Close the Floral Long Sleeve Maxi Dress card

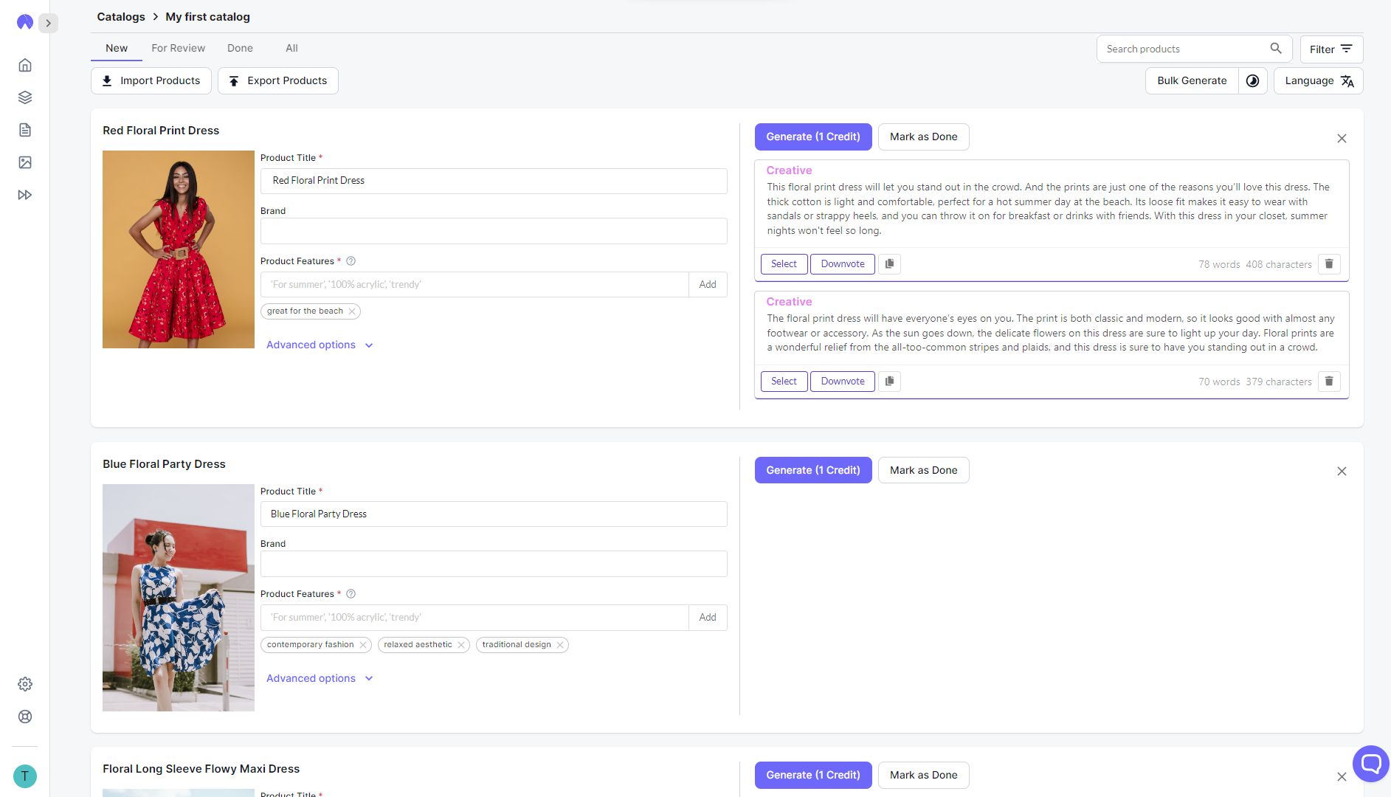(x=1342, y=777)
